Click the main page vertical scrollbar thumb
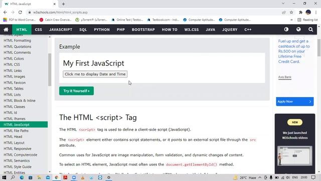This screenshot has height=181, width=321. (x=319, y=47)
